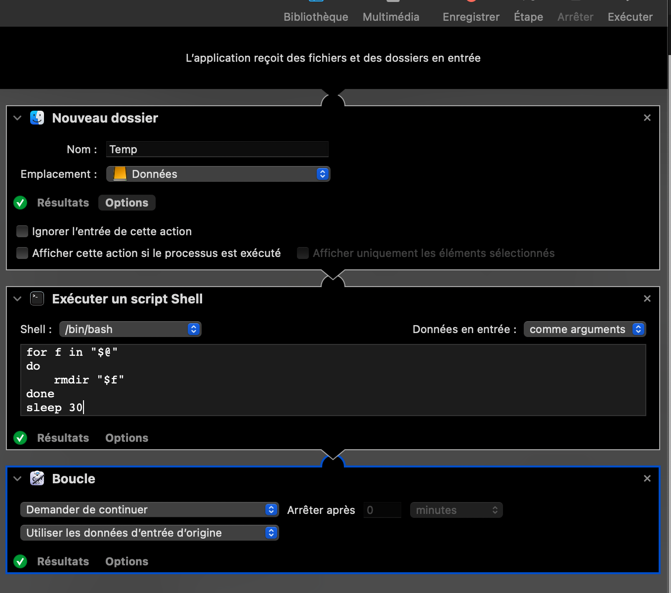Click the green status checkmark in Nouveau dossier
Viewport: 671px width, 593px height.
20,203
